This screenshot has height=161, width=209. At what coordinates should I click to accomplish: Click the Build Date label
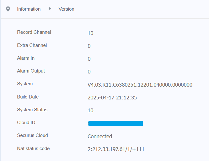click(28, 97)
